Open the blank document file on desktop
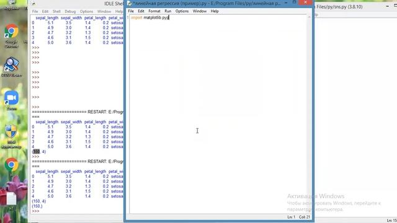This screenshot has width=397, height=223. [11, 201]
